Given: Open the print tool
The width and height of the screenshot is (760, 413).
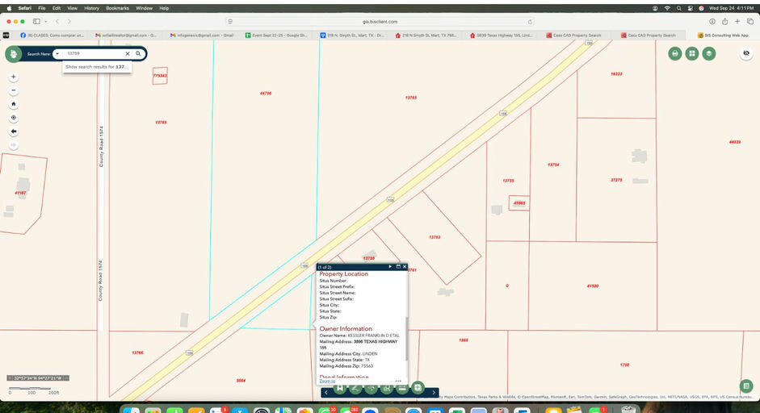Looking at the screenshot, I should [675, 53].
